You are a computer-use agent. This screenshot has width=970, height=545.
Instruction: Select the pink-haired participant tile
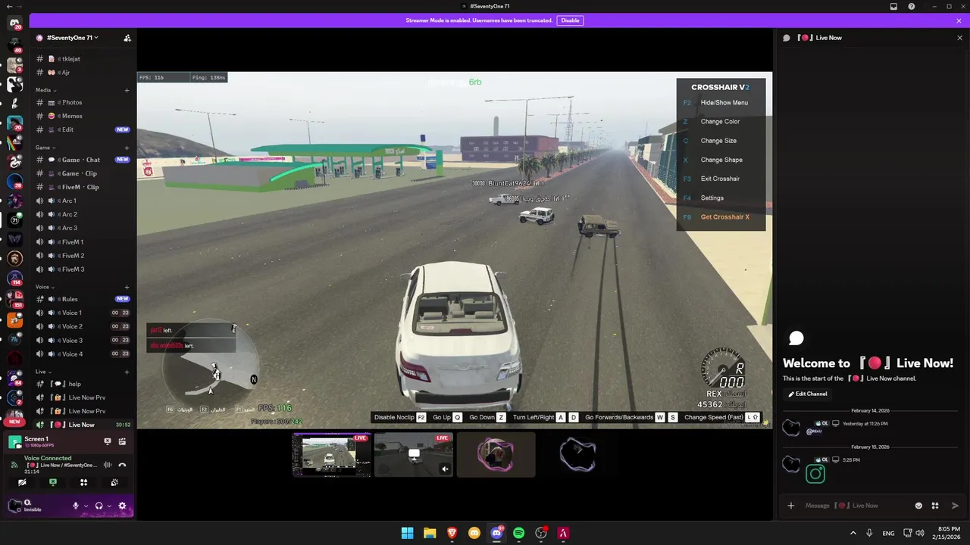pos(496,455)
